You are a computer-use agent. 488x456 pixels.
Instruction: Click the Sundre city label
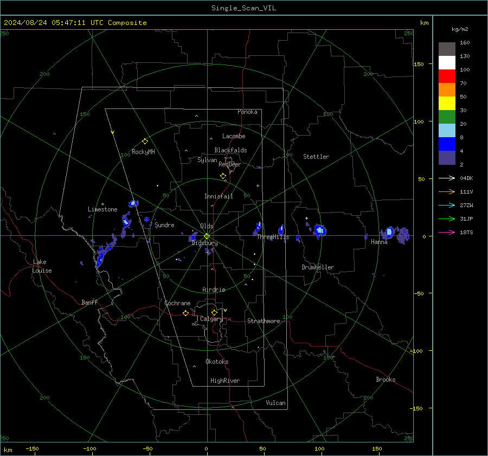164,224
